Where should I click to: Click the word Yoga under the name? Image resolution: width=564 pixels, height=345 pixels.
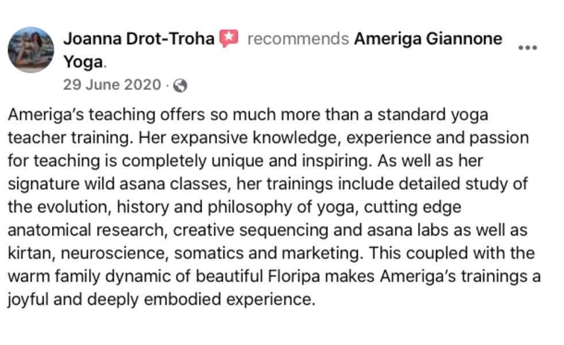[83, 62]
